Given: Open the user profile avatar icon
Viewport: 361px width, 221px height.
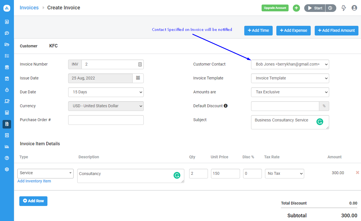Looking at the screenshot, I should coord(354,8).
